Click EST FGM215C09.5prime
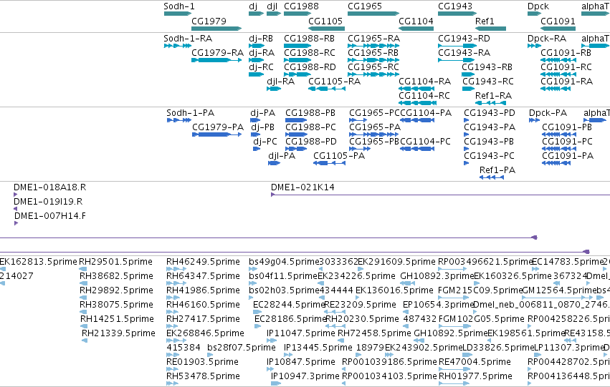Screen dimensions: 610x387 (x=479, y=290)
